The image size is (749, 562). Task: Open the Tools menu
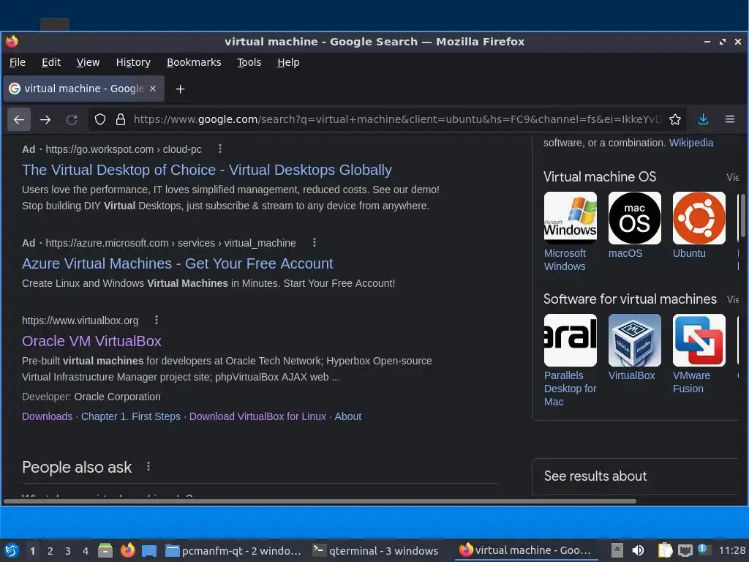point(249,62)
